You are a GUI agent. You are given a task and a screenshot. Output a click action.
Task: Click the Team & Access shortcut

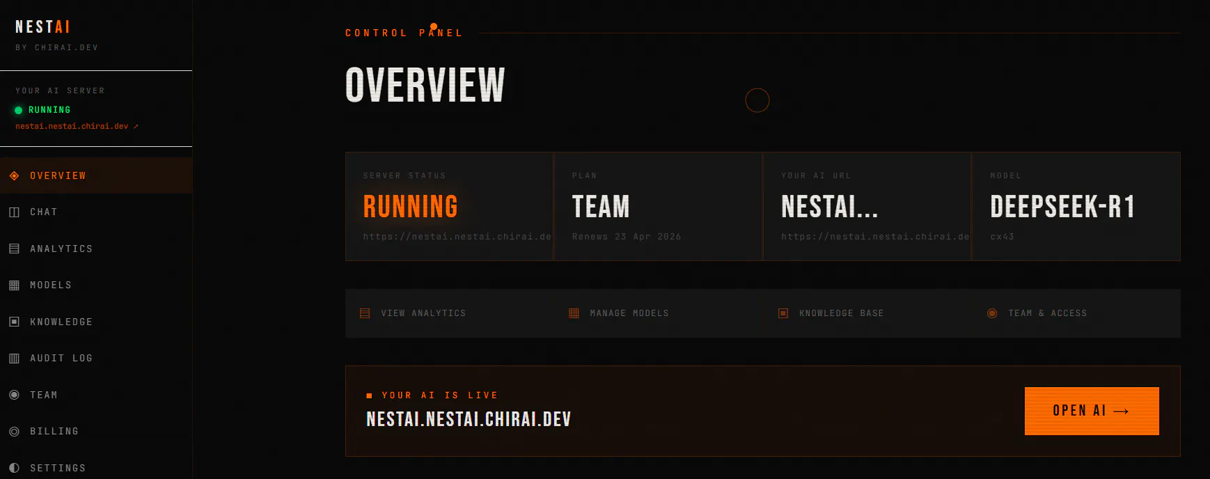(1076, 313)
